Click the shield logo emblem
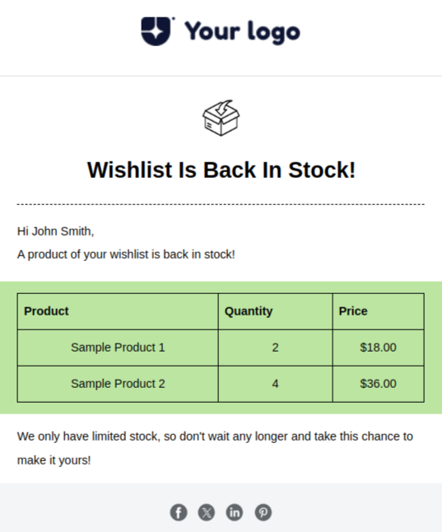442x532 pixels. click(156, 31)
